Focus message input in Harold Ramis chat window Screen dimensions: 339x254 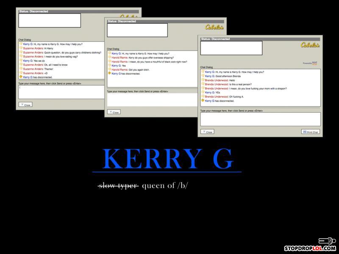[152, 100]
